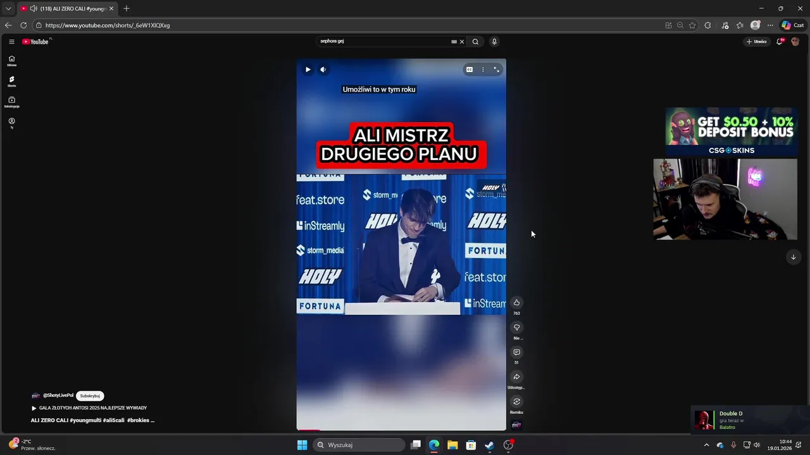Open the on-screen keyboard in search box
810x455 pixels.
(454, 42)
